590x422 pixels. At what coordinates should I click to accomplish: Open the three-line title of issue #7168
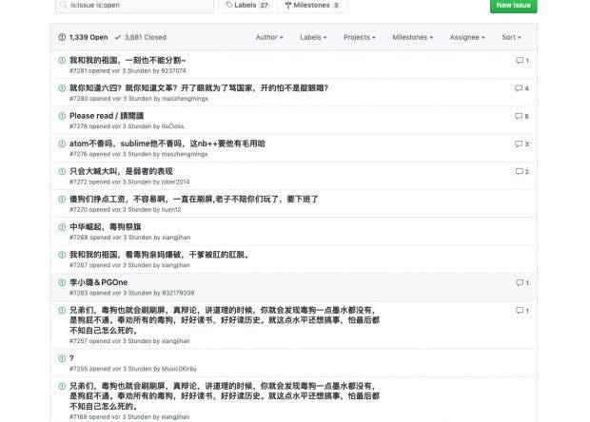pos(225,396)
